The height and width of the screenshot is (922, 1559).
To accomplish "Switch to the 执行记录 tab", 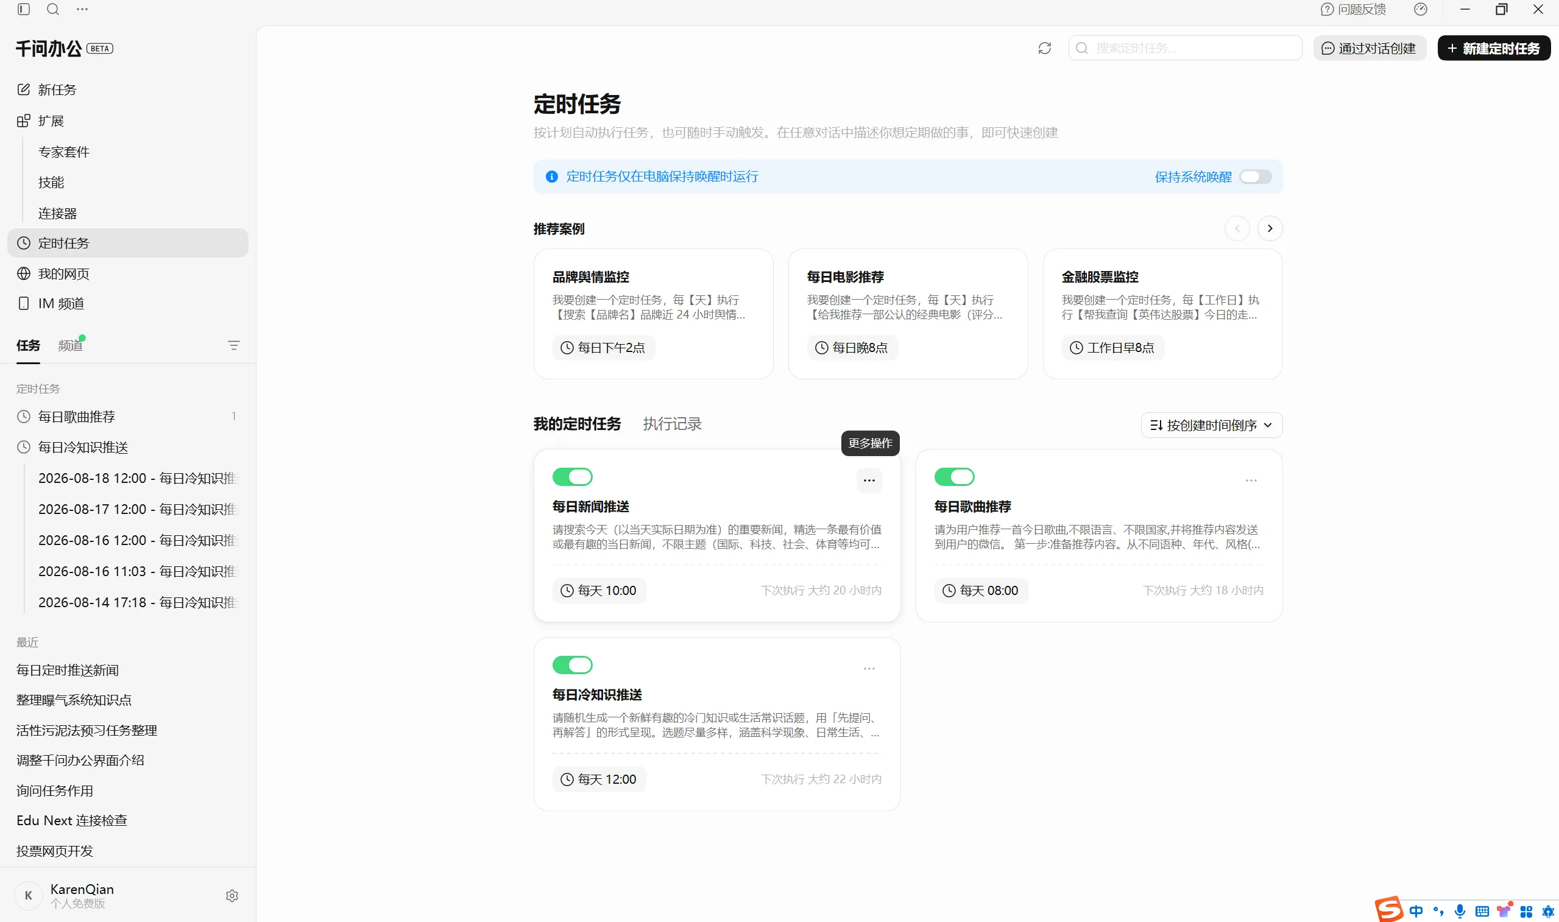I will coord(673,424).
